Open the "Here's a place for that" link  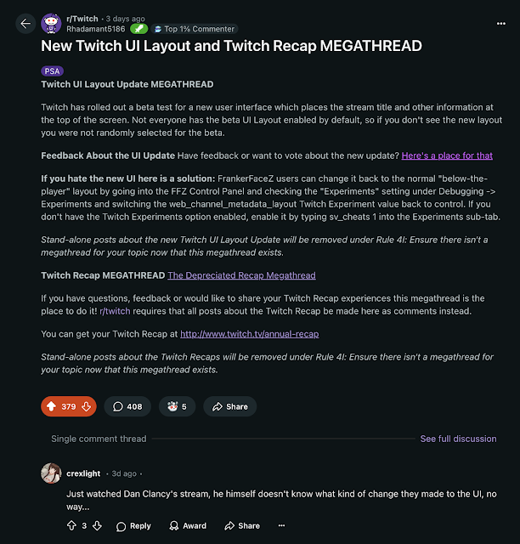[x=447, y=156]
